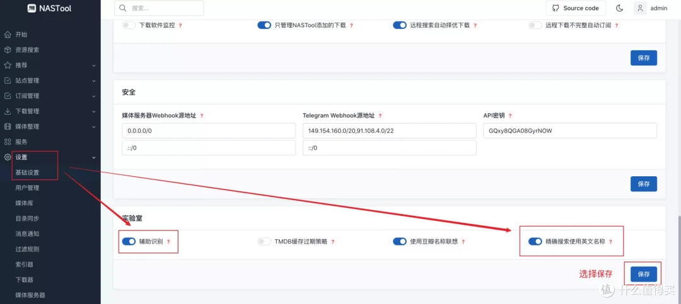Open the 媒体服务器 submenu item
Viewport: 681px width, 304px height.
pos(30,295)
